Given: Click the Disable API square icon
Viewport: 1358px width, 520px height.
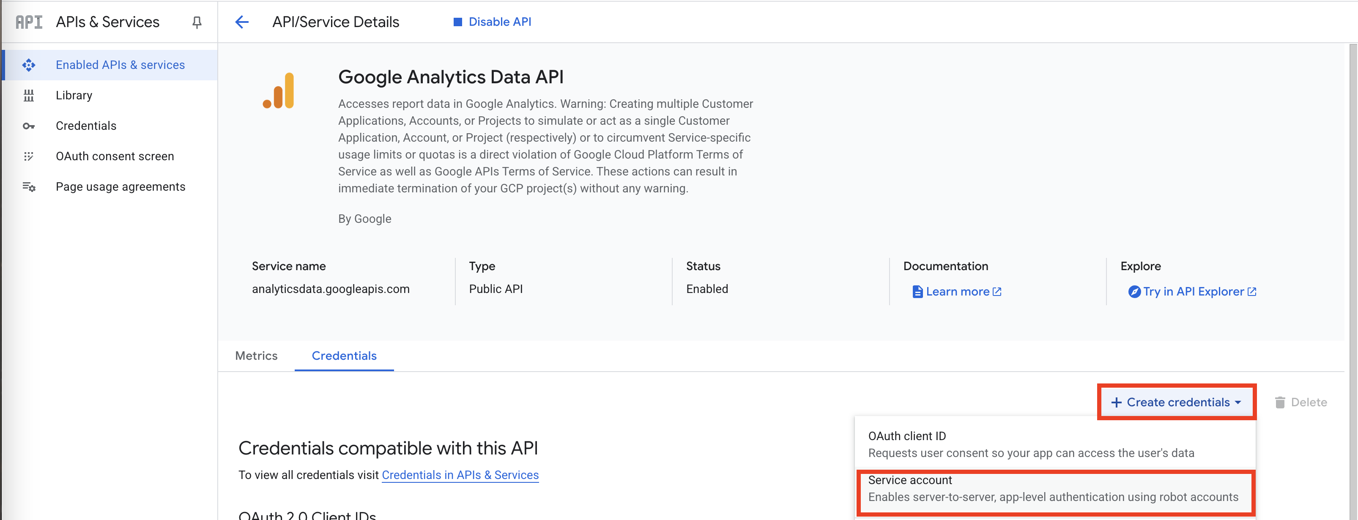Looking at the screenshot, I should click(457, 22).
